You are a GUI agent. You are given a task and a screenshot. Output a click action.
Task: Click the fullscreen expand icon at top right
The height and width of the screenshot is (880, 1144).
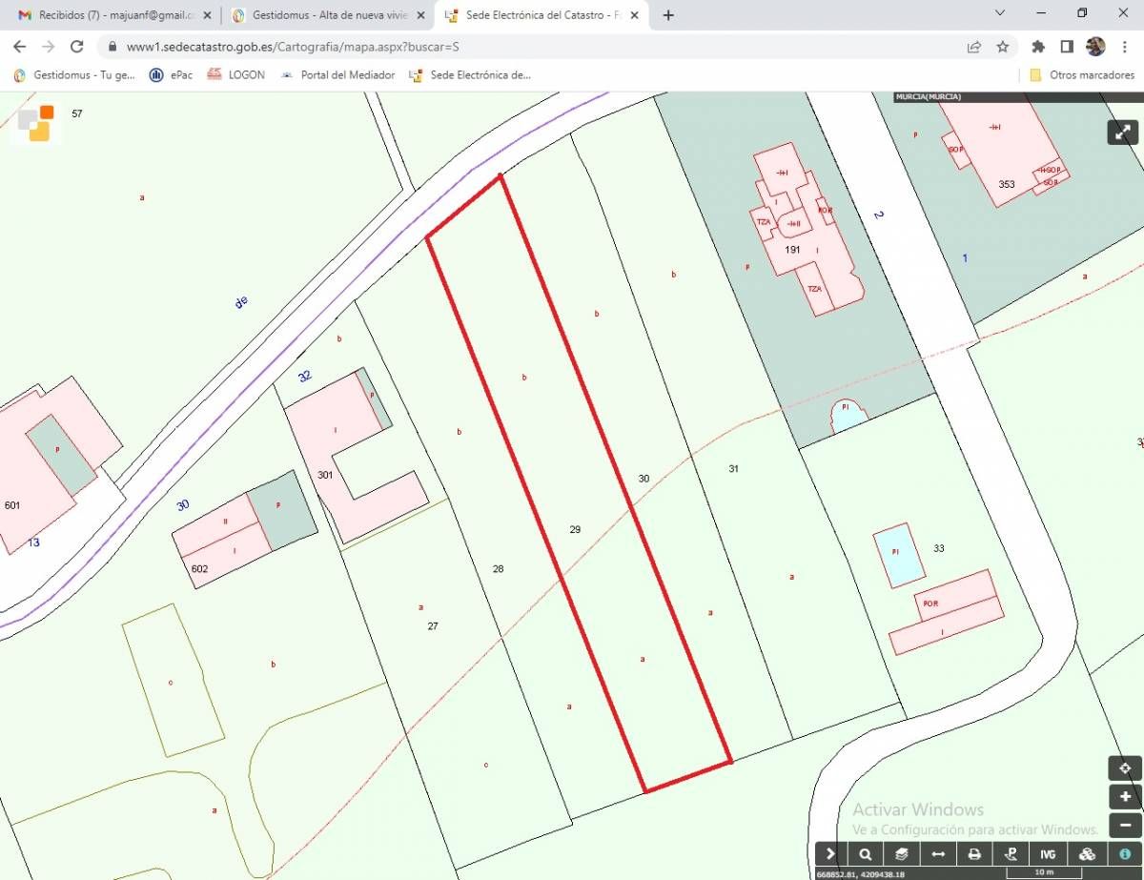click(1122, 132)
